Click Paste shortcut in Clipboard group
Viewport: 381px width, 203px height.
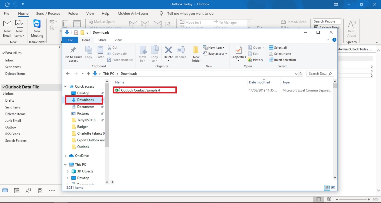pyautogui.click(x=120, y=60)
